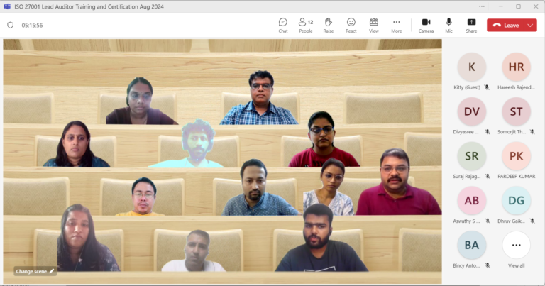Show the People participant list
Image resolution: width=545 pixels, height=286 pixels.
pos(305,25)
